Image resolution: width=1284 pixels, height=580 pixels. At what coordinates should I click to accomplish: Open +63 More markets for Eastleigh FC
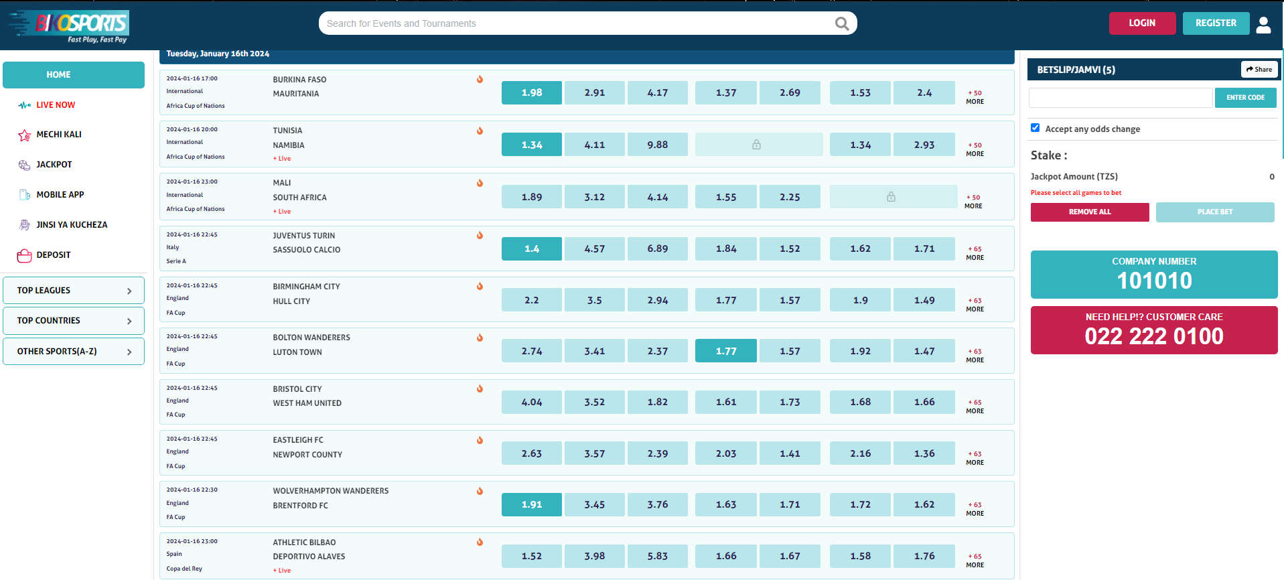tap(975, 458)
